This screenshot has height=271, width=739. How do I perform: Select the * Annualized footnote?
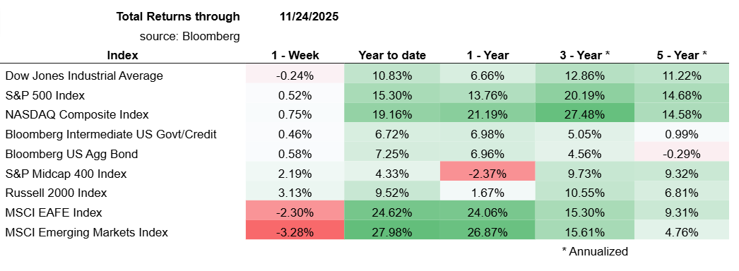click(595, 252)
